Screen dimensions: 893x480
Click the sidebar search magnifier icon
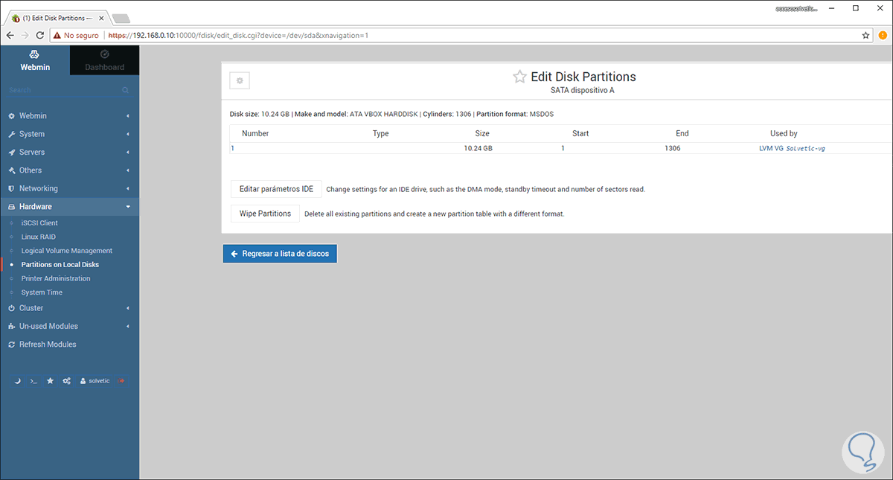[125, 90]
